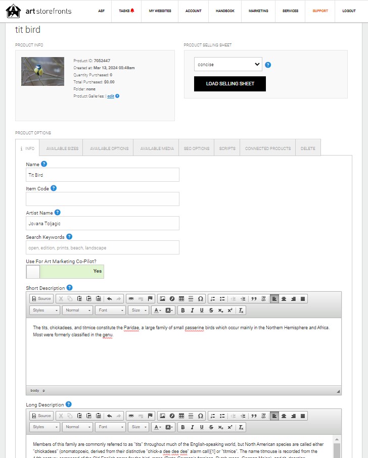Image resolution: width=368 pixels, height=458 pixels.
Task: Click the Tasks notification bell
Action: (x=132, y=11)
